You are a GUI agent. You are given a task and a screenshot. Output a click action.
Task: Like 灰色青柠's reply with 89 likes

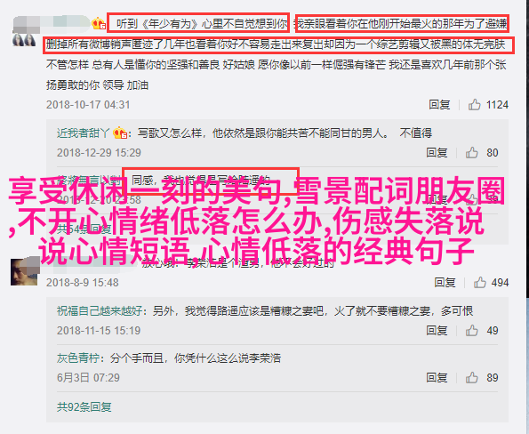pyautogui.click(x=471, y=378)
